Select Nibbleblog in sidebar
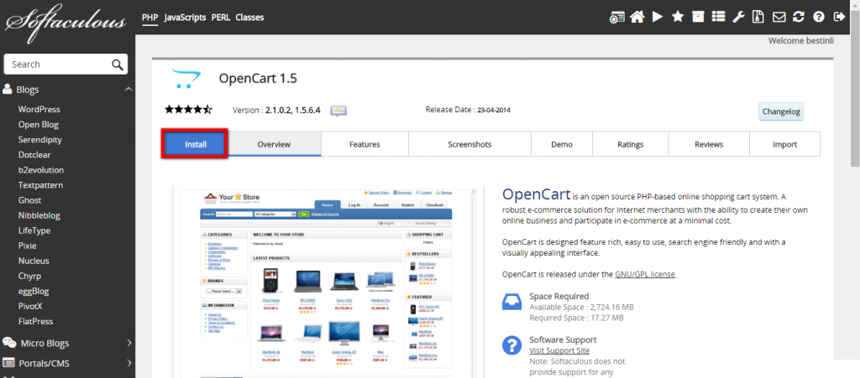 coord(39,215)
